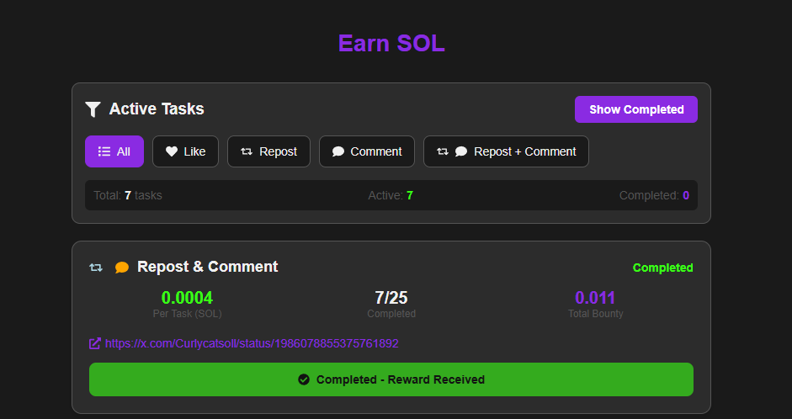Click the 7/25 completed value

tap(391, 298)
